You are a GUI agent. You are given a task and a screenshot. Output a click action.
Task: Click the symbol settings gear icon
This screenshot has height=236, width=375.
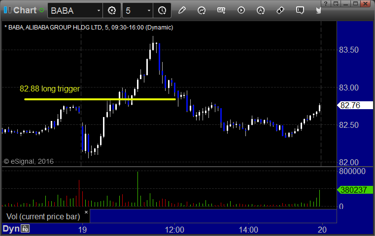112,10
